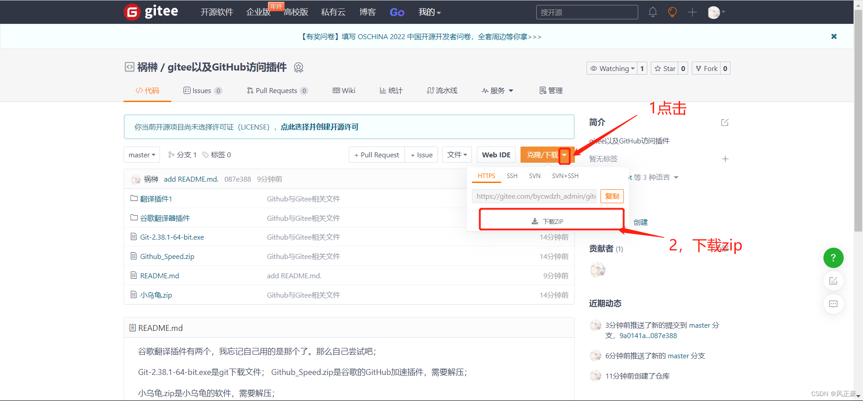This screenshot has width=863, height=401.
Task: Click the commit hash 087e388
Action: 238,179
